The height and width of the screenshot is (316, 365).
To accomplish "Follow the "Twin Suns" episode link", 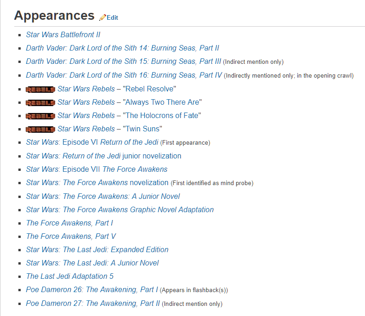I will click(142, 129).
